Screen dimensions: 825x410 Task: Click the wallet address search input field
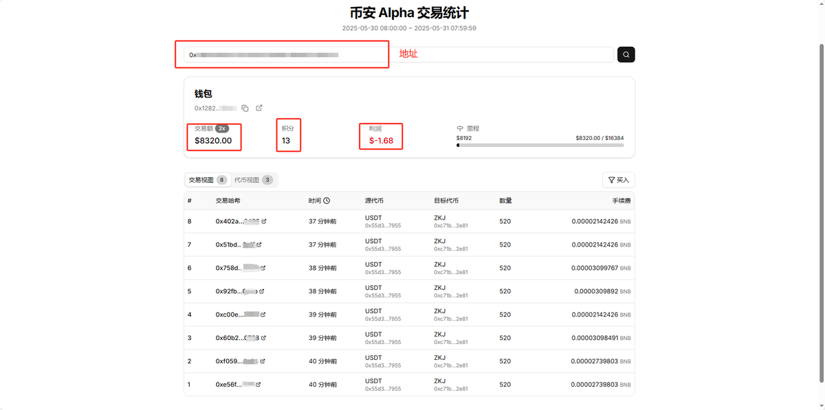click(399, 54)
